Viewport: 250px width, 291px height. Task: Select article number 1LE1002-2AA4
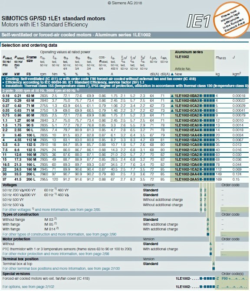(187, 174)
